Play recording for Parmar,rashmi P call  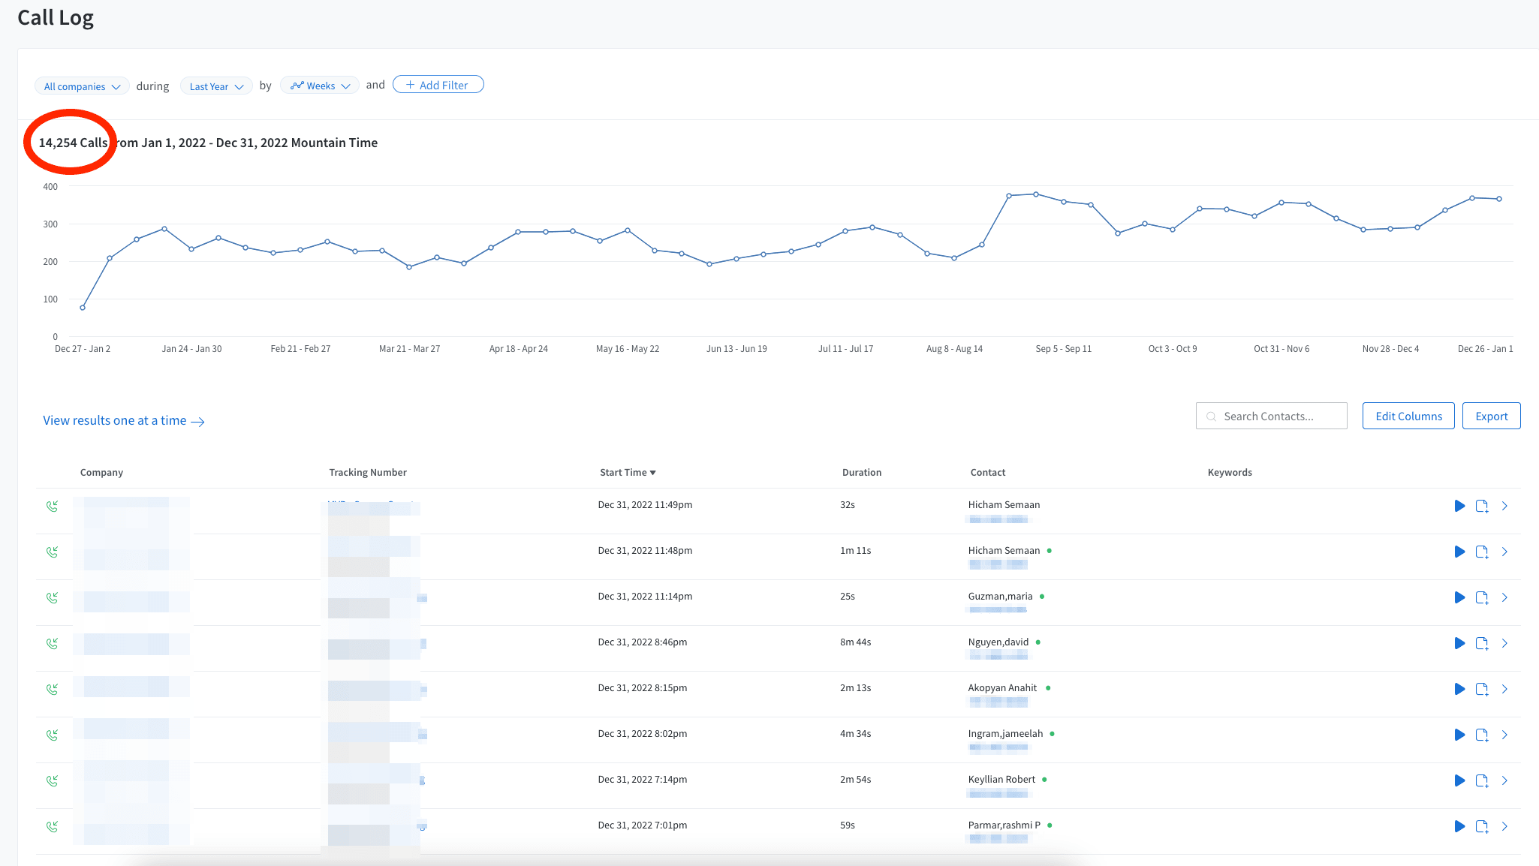pyautogui.click(x=1459, y=826)
